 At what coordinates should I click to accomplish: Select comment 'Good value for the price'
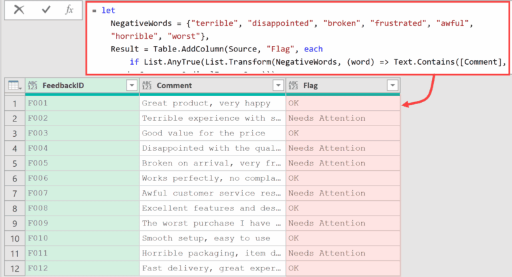pyautogui.click(x=213, y=133)
